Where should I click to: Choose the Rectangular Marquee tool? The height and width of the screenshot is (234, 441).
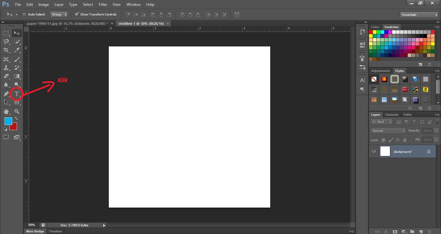6,33
